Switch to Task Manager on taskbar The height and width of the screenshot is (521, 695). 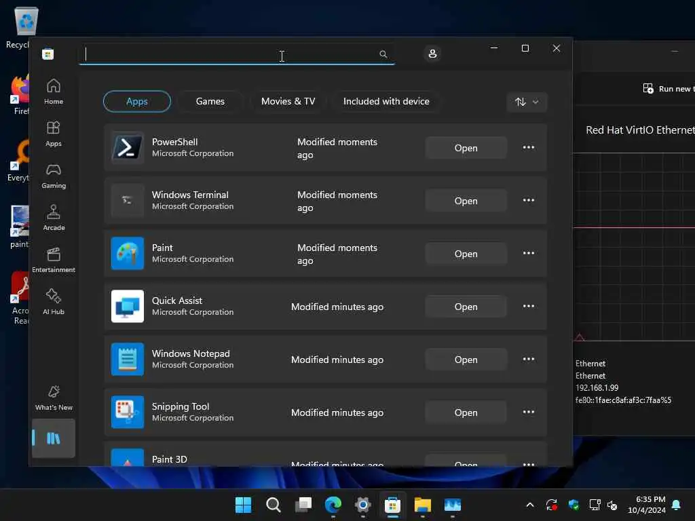[453, 505]
